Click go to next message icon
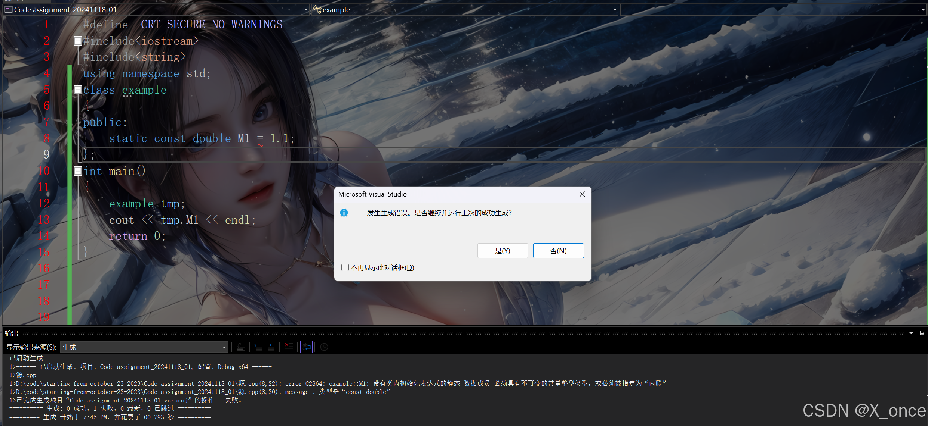 click(271, 347)
